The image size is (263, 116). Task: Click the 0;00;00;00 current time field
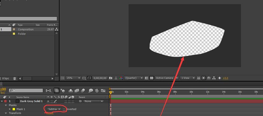pos(100,78)
